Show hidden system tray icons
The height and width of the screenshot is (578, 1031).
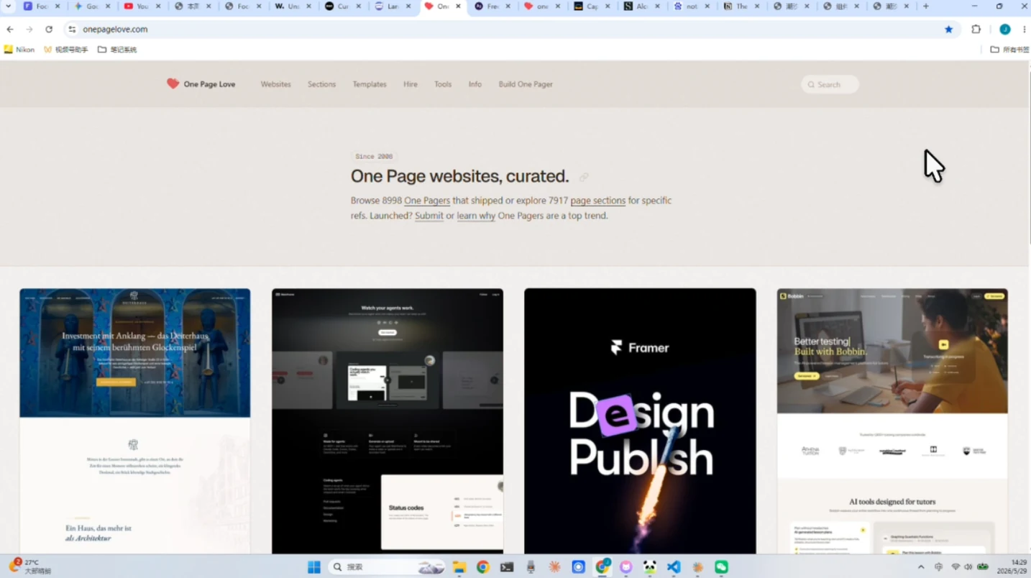tap(921, 567)
